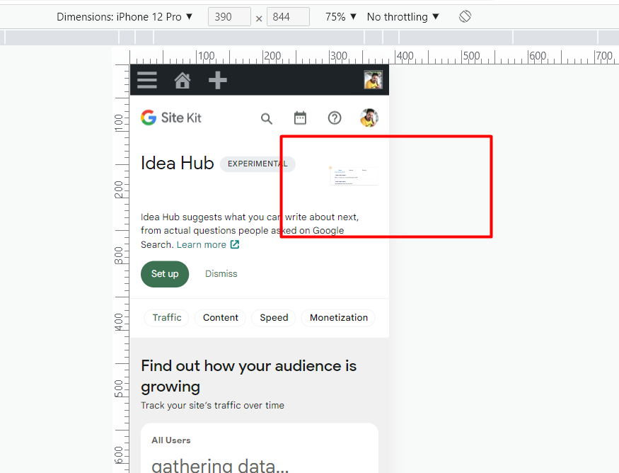
Task: Click the device breakpoint media query bar
Action: click(x=310, y=37)
